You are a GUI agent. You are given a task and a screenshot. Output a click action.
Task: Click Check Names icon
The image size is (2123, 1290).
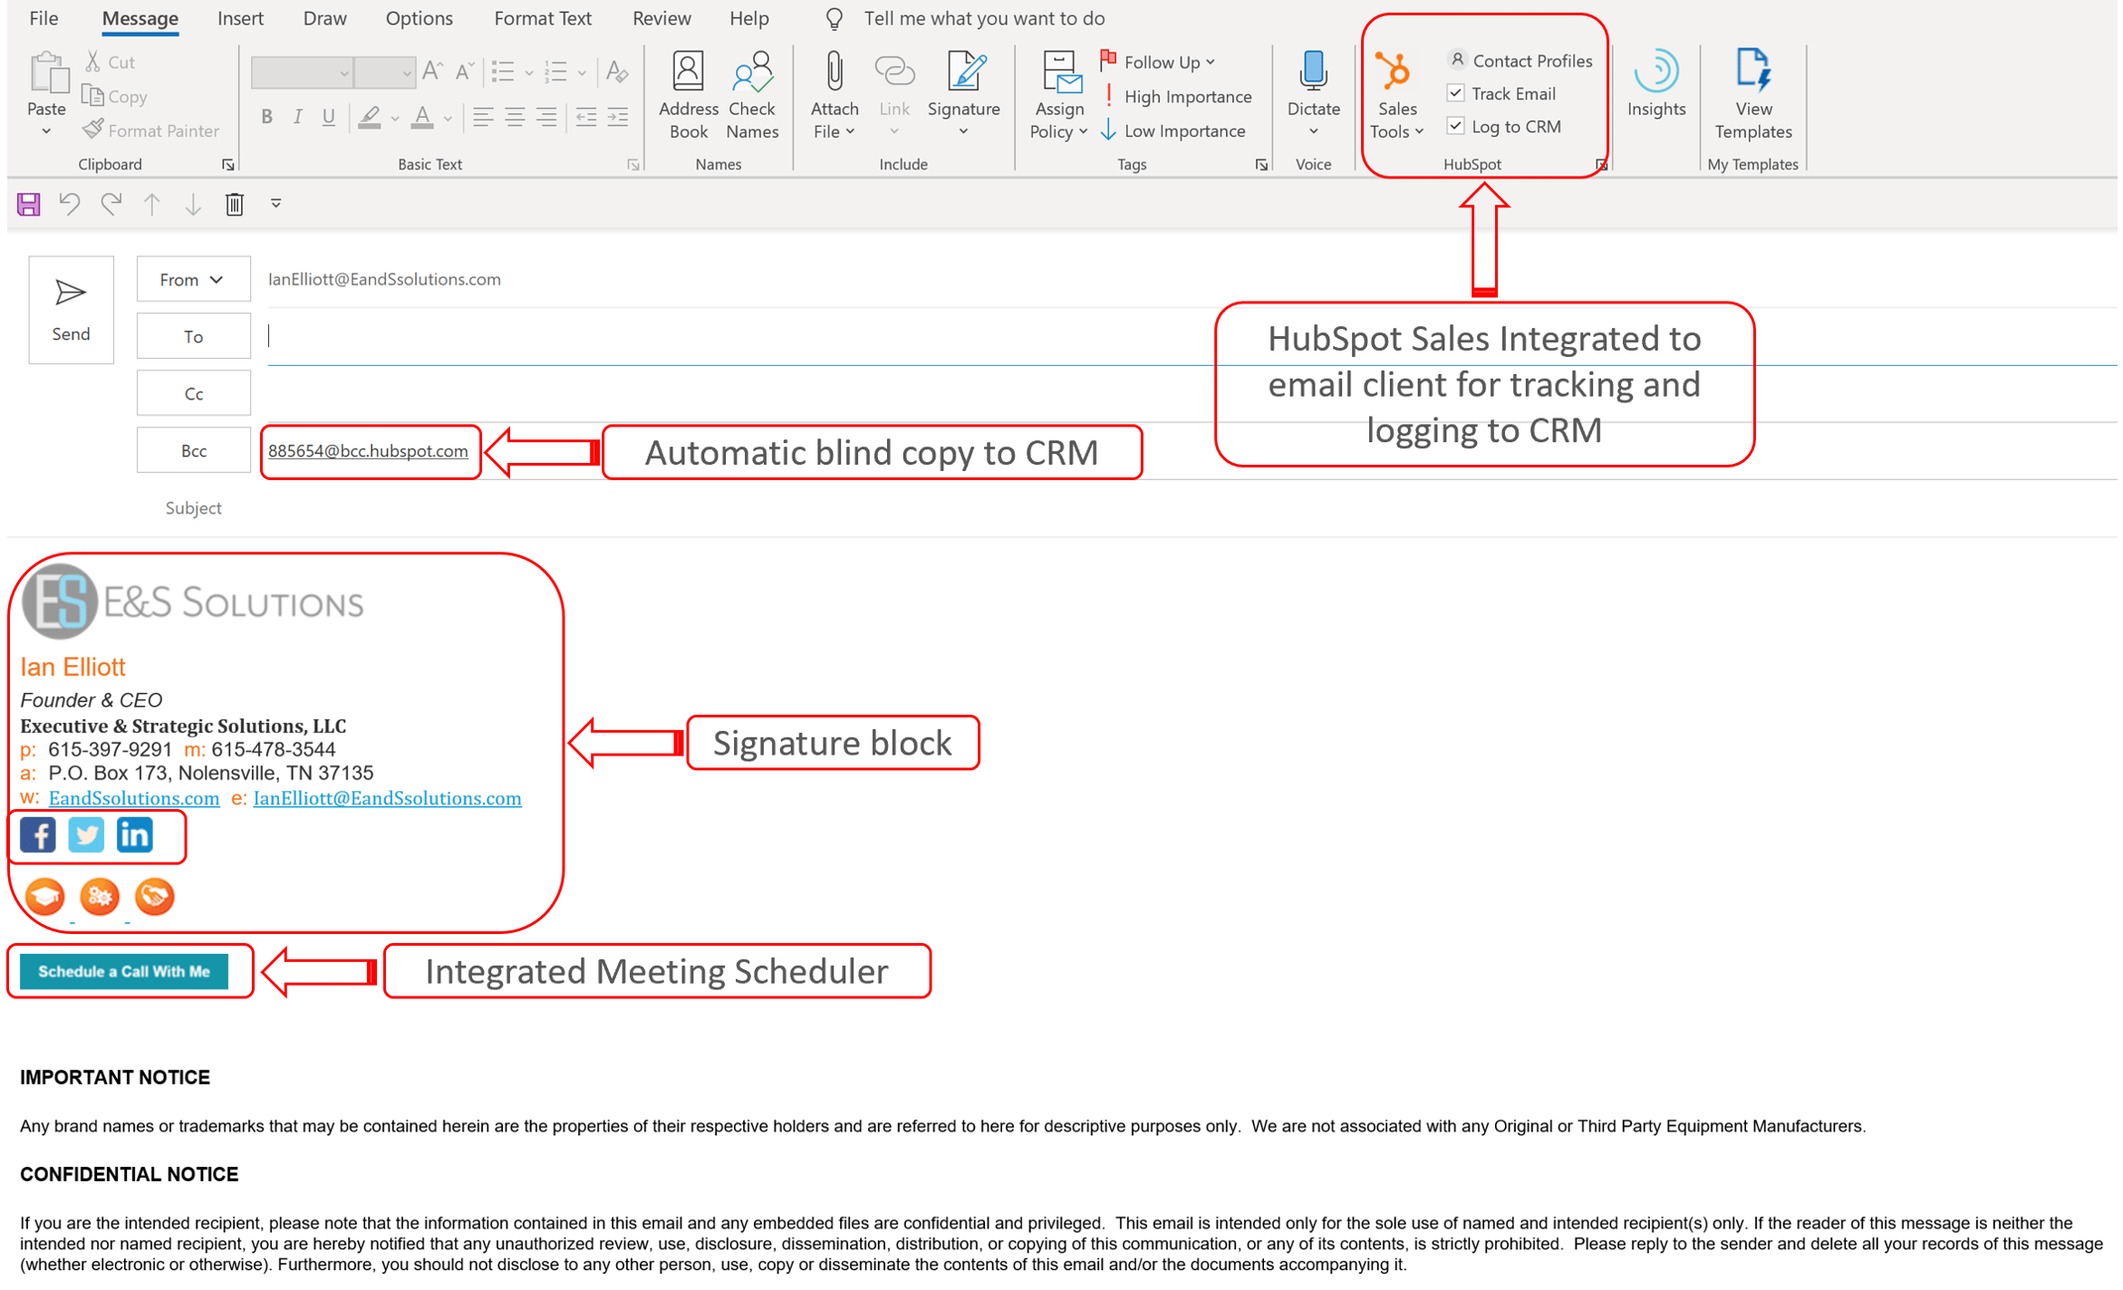(x=752, y=94)
